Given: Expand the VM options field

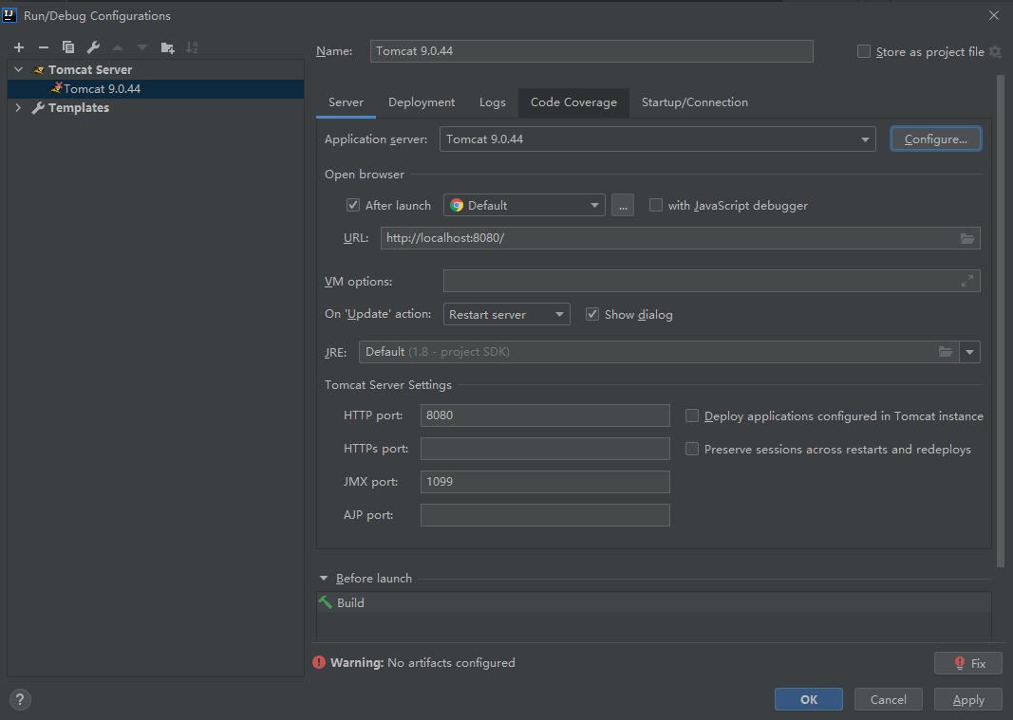Looking at the screenshot, I should [x=967, y=281].
